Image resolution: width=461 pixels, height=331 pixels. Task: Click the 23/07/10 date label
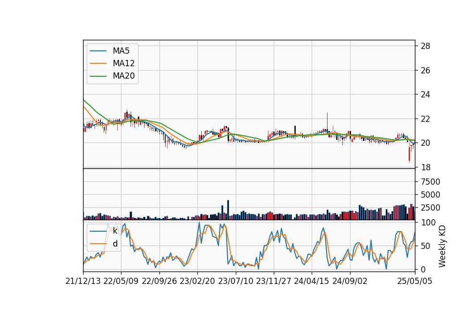pyautogui.click(x=235, y=281)
